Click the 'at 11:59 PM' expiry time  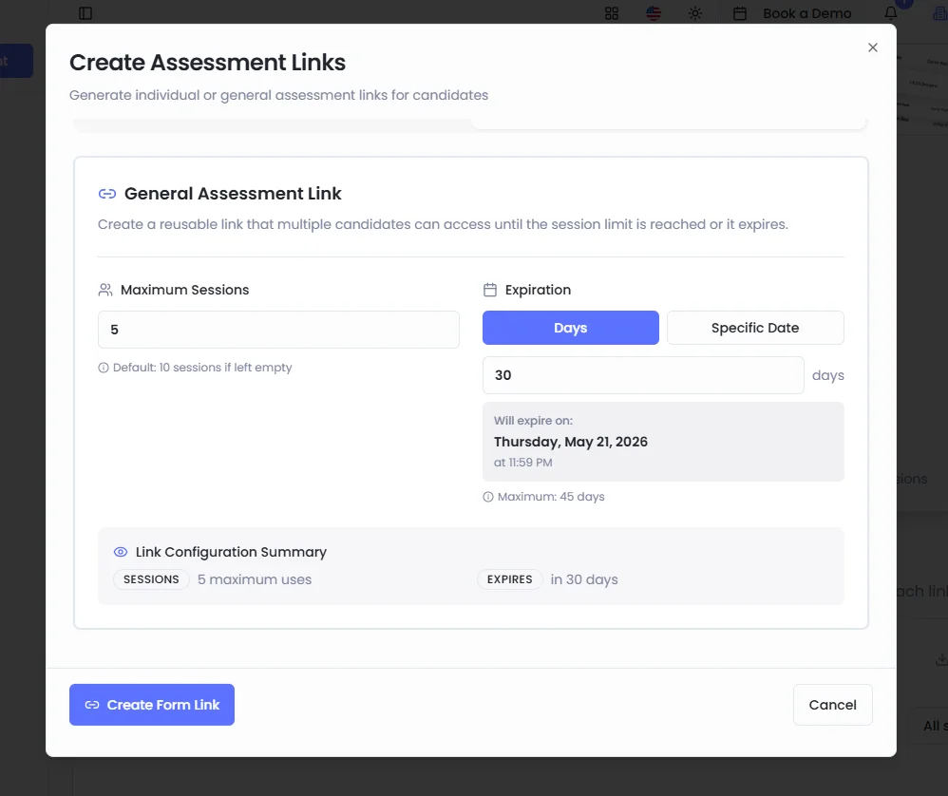point(523,463)
